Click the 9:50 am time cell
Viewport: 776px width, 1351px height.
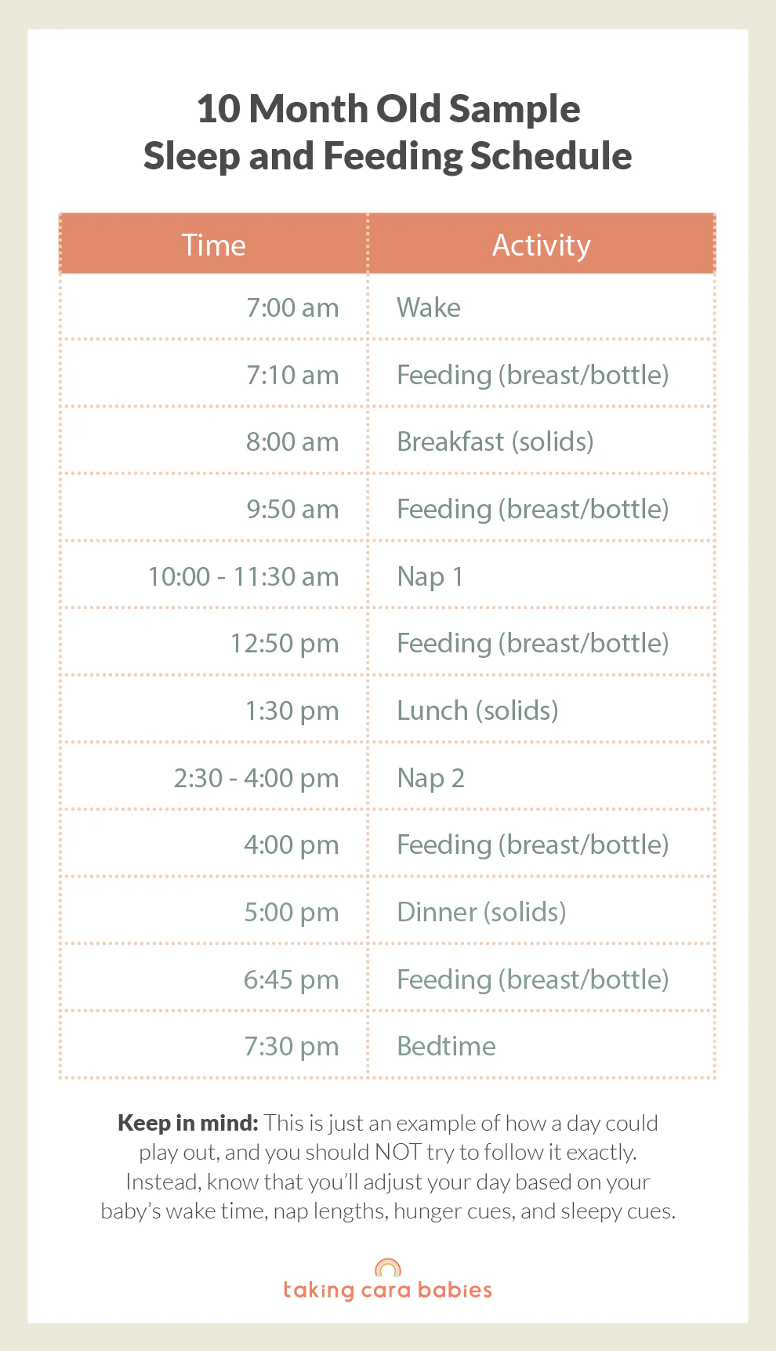click(x=292, y=509)
